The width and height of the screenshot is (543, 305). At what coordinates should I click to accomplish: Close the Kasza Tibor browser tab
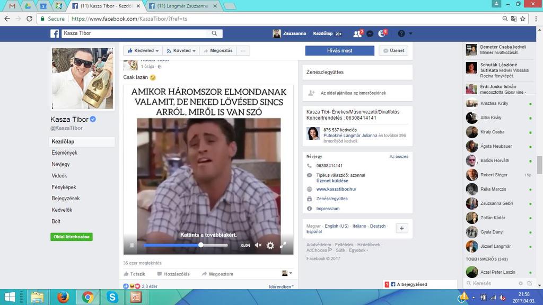pos(138,6)
